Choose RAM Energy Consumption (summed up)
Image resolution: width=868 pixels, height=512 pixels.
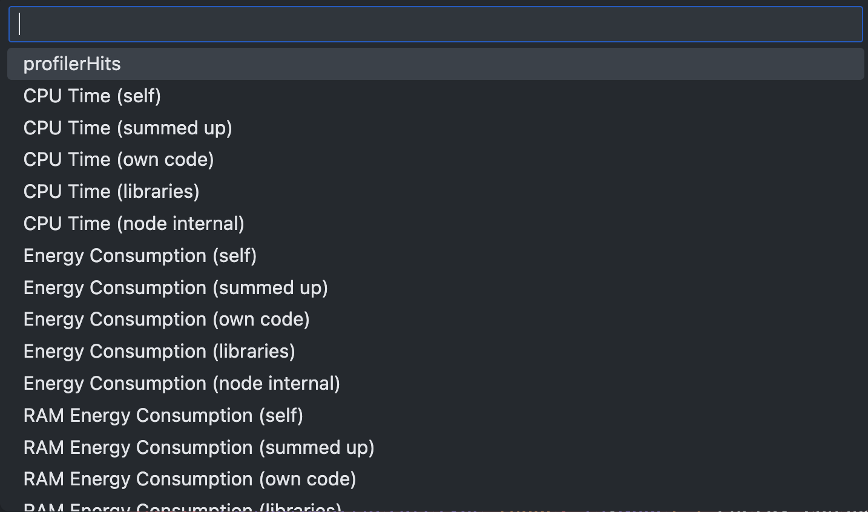tap(199, 448)
